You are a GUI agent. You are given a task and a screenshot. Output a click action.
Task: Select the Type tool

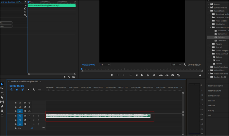(2, 115)
